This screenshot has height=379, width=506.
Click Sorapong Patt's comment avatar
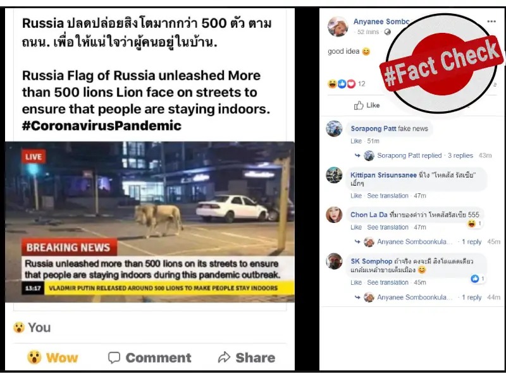[x=334, y=129]
